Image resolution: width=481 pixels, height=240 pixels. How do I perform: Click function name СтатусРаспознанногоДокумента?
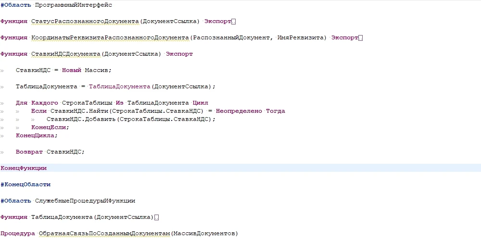(x=85, y=22)
